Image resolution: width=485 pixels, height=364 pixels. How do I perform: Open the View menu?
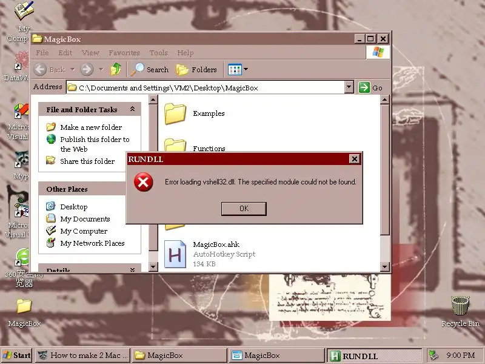tap(90, 53)
